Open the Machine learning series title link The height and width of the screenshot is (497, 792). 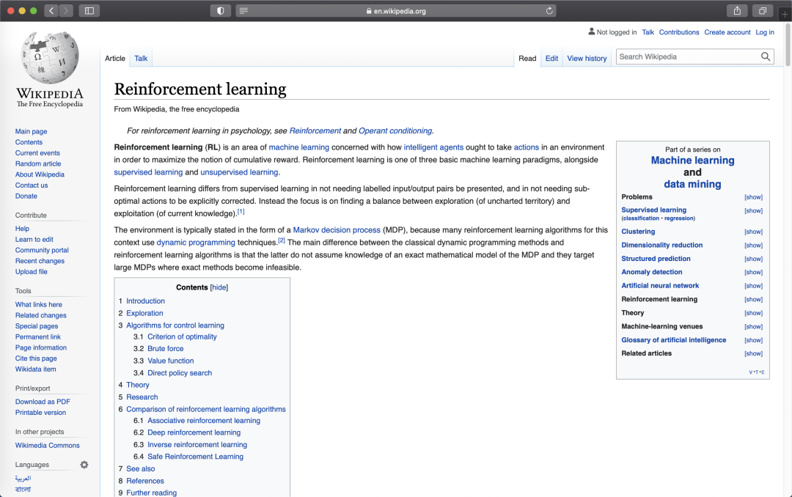tap(692, 160)
